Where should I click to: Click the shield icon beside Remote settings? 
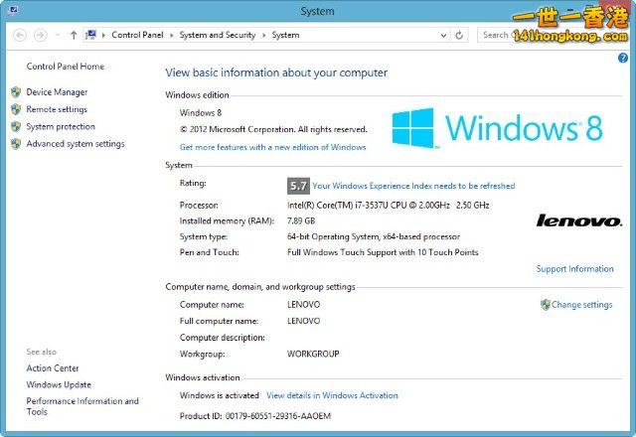pos(16,109)
